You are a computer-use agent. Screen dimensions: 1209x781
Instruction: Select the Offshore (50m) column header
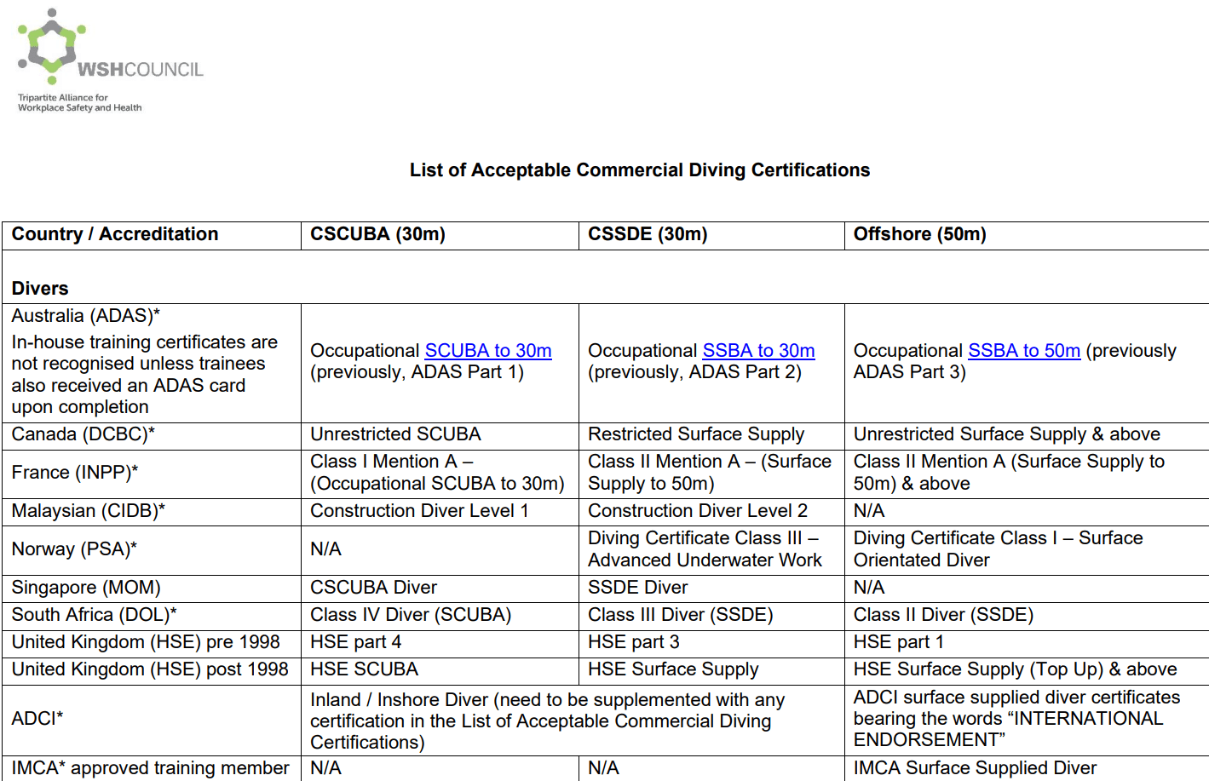[x=919, y=234]
